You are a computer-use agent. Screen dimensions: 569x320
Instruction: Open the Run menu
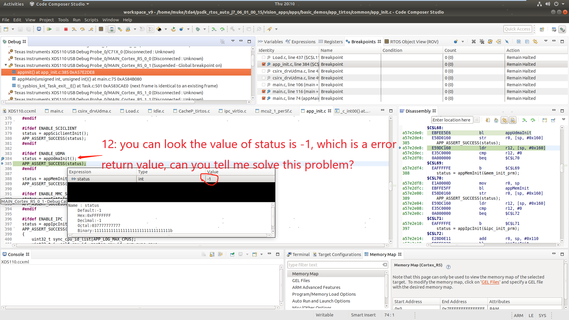coord(76,20)
